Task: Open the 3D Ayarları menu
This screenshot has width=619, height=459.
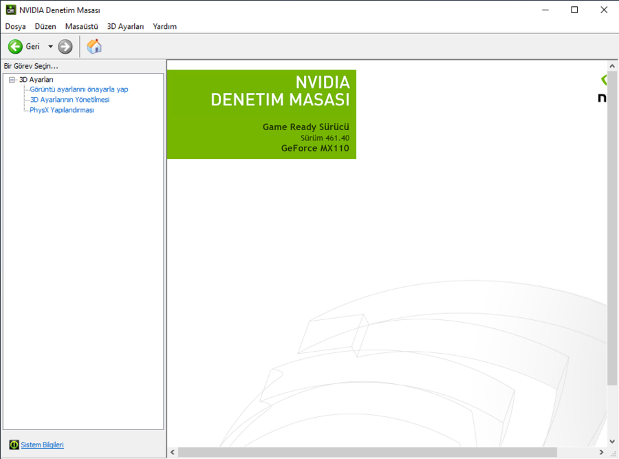Action: pos(125,26)
